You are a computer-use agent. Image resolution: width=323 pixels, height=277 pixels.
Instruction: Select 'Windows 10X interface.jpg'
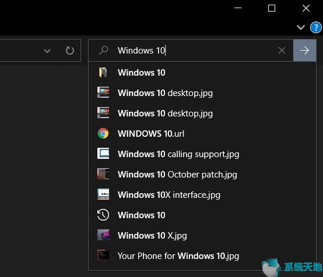coord(202,195)
